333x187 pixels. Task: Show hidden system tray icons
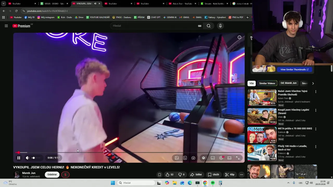pos(288,183)
